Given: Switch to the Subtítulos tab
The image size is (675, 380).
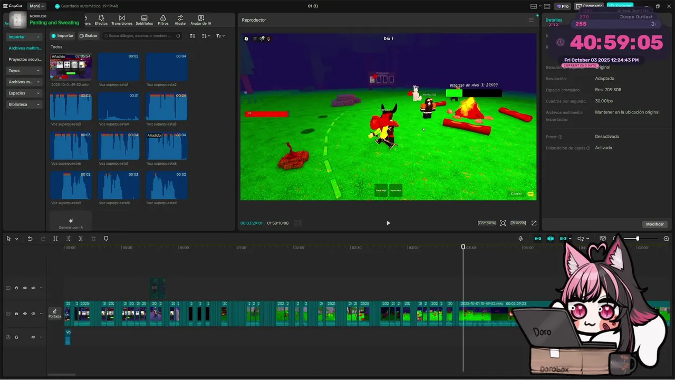Looking at the screenshot, I should tap(144, 20).
